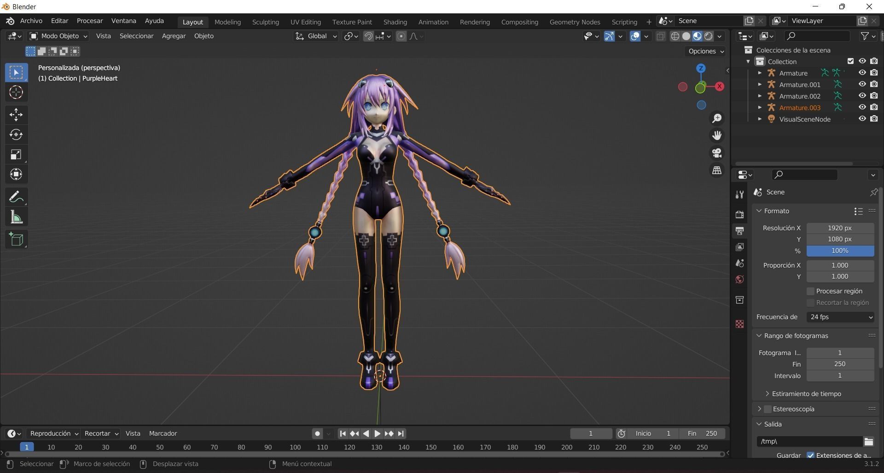Open Agregar menu in viewport header
The width and height of the screenshot is (884, 473).
(x=174, y=36)
